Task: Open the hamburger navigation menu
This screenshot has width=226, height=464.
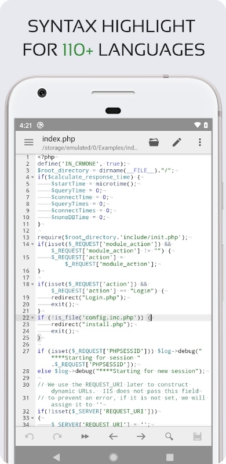Action: [x=28, y=142]
